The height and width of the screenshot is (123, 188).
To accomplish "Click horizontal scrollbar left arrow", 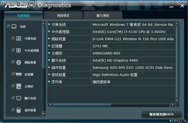I will coord(50,105).
